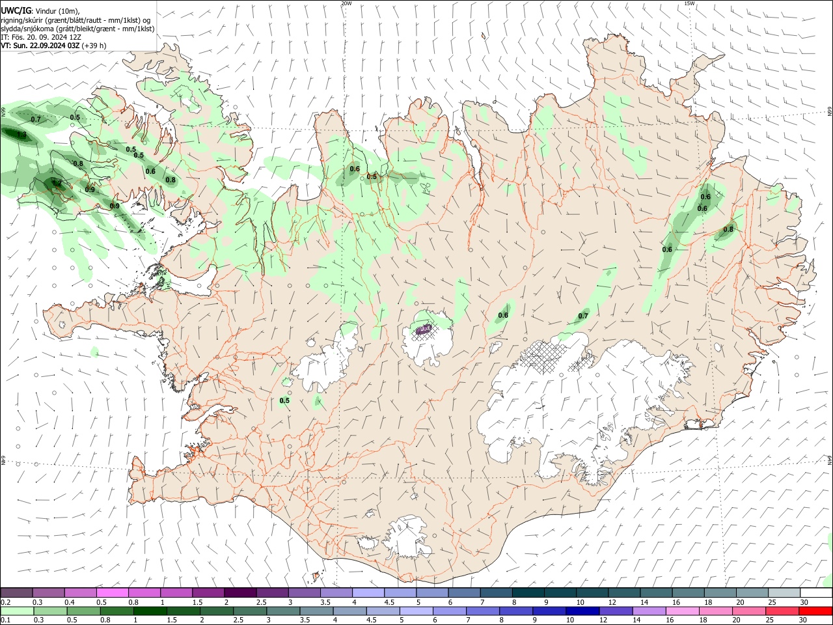Click the 0.8 value in East Iceland
Image resolution: width=833 pixels, height=625 pixels.
(728, 229)
